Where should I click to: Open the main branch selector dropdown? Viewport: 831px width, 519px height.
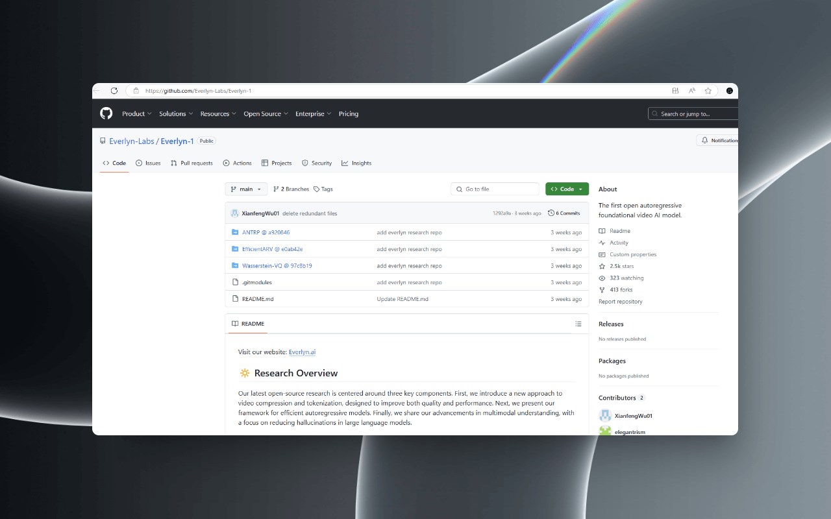pos(246,189)
